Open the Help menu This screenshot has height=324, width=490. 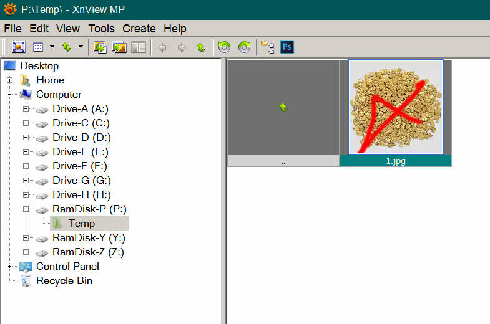(x=175, y=29)
